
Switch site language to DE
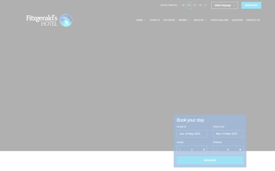coord(183,5)
